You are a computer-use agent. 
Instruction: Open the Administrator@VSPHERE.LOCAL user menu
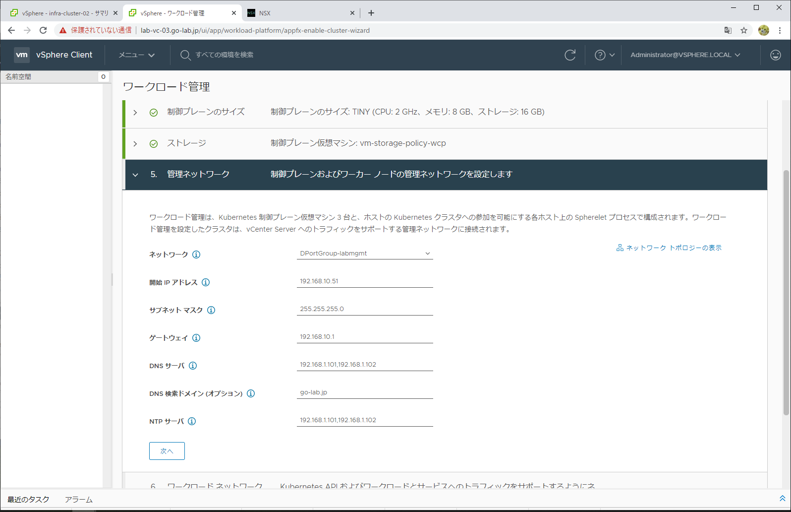685,55
